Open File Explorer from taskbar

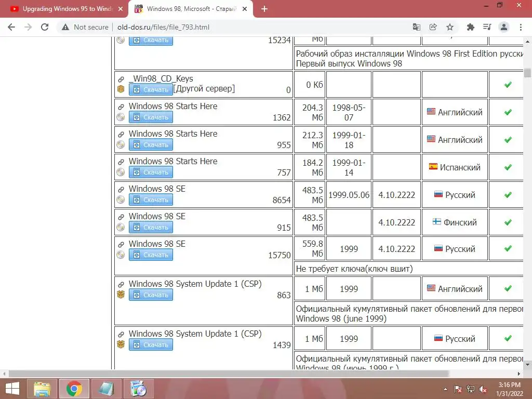tap(42, 389)
